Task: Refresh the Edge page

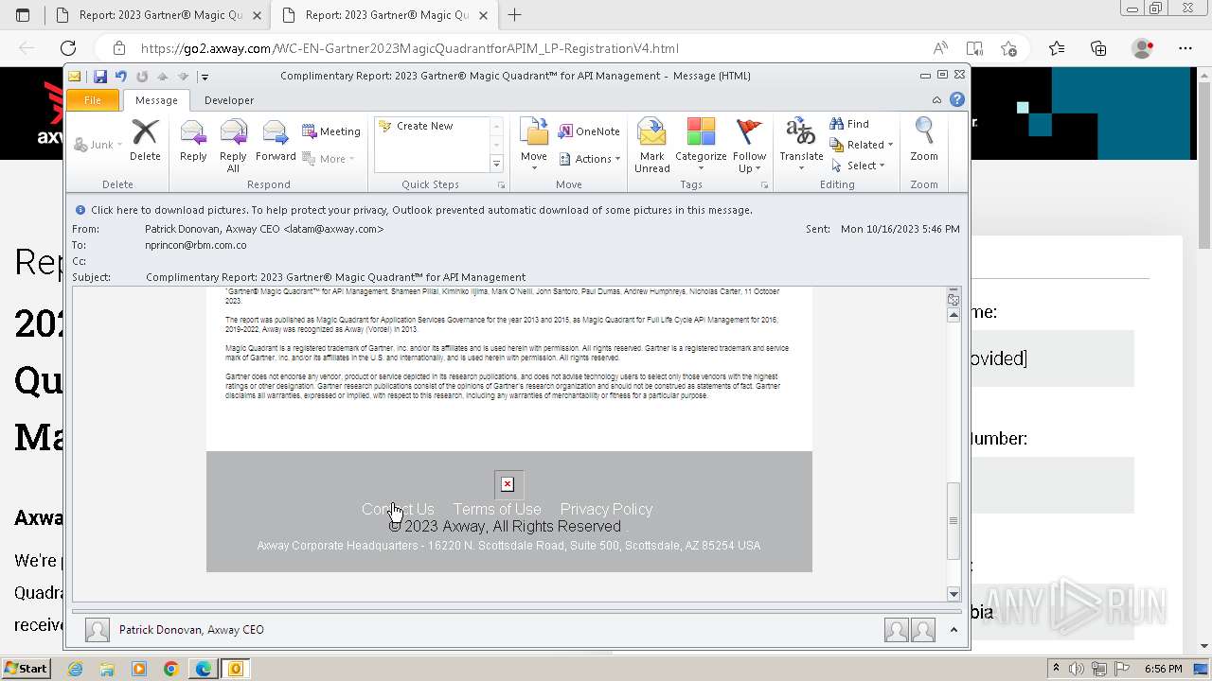Action: (68, 48)
